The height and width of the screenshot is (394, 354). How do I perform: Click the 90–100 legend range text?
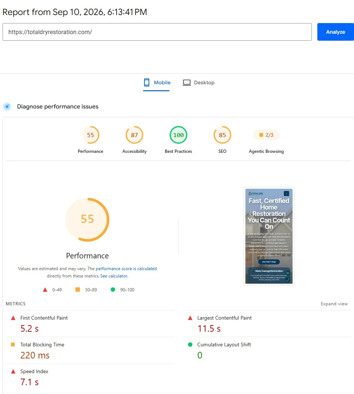click(x=127, y=290)
